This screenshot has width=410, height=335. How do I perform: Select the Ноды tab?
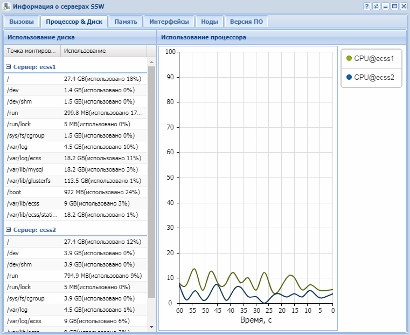coord(209,22)
